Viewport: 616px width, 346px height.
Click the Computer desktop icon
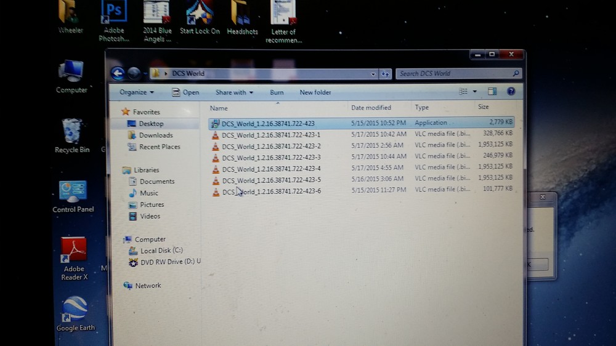(x=71, y=76)
